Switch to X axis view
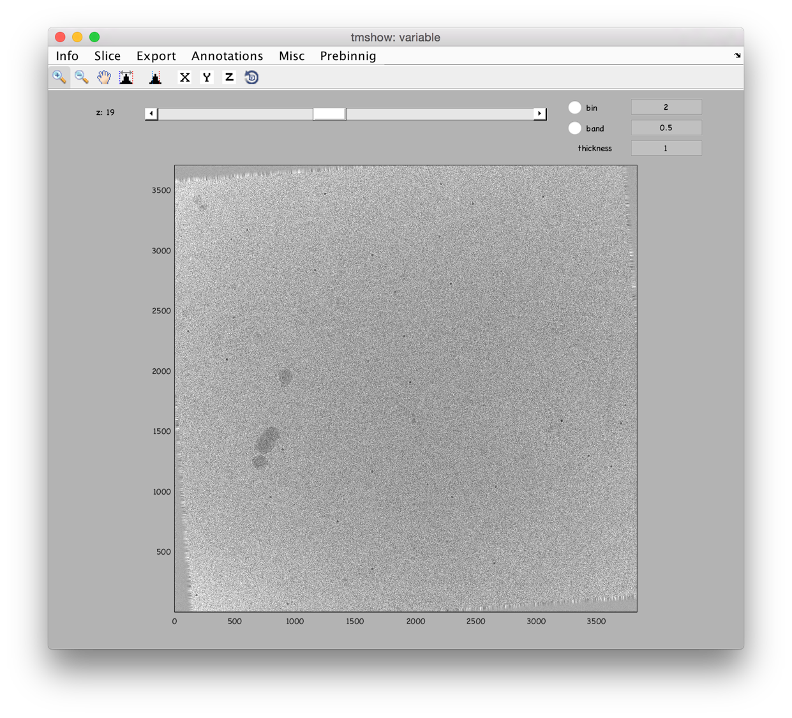Image resolution: width=792 pixels, height=718 pixels. [184, 77]
